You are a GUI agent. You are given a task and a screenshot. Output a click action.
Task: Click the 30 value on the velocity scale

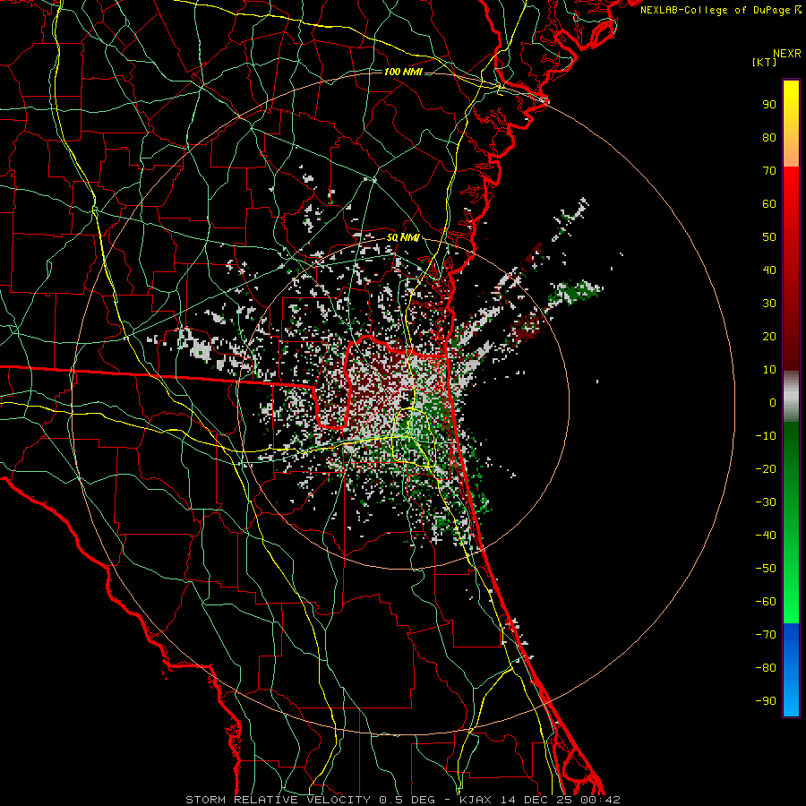point(769,304)
